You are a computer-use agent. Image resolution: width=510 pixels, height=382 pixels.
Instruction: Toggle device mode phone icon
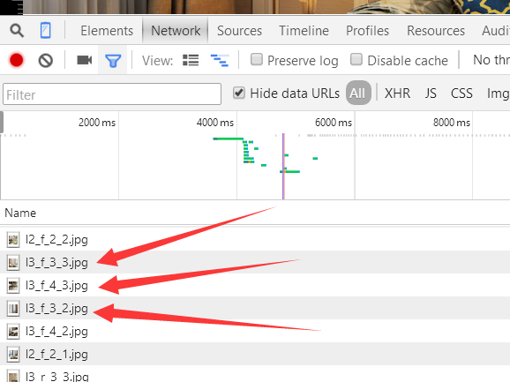click(45, 30)
